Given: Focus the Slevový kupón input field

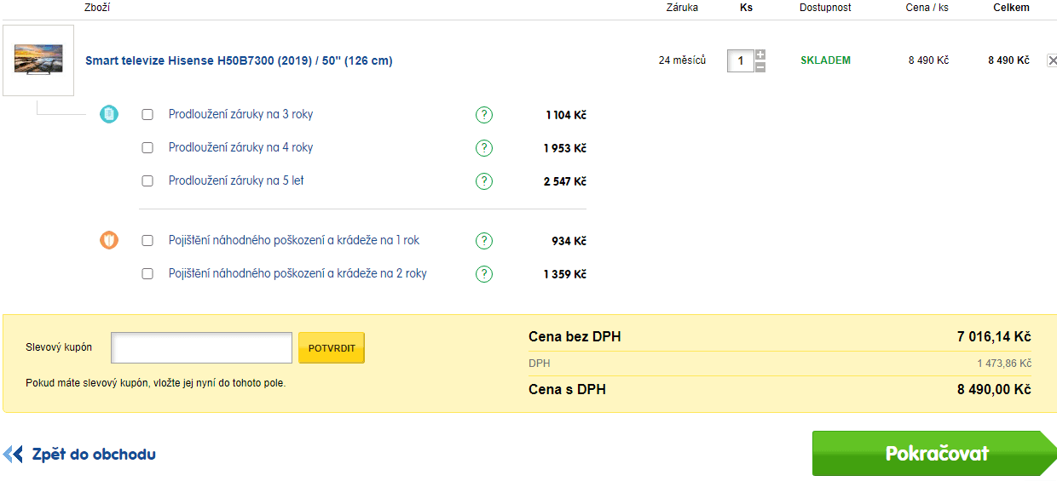Looking at the screenshot, I should 202,347.
